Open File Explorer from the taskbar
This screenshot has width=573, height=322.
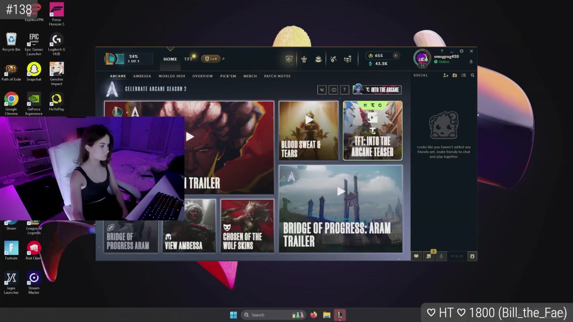[327, 315]
